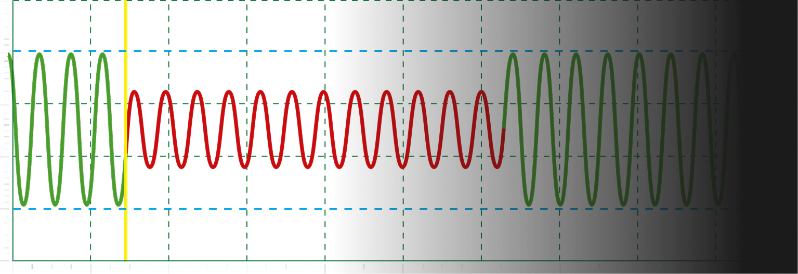The width and height of the screenshot is (798, 274).
Task: Click the top green dashed border line
Action: click(208, 1)
